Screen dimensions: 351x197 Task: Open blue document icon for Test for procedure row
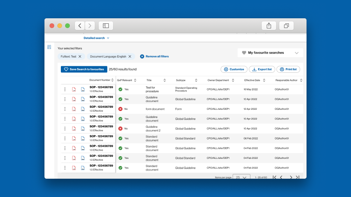(83, 89)
